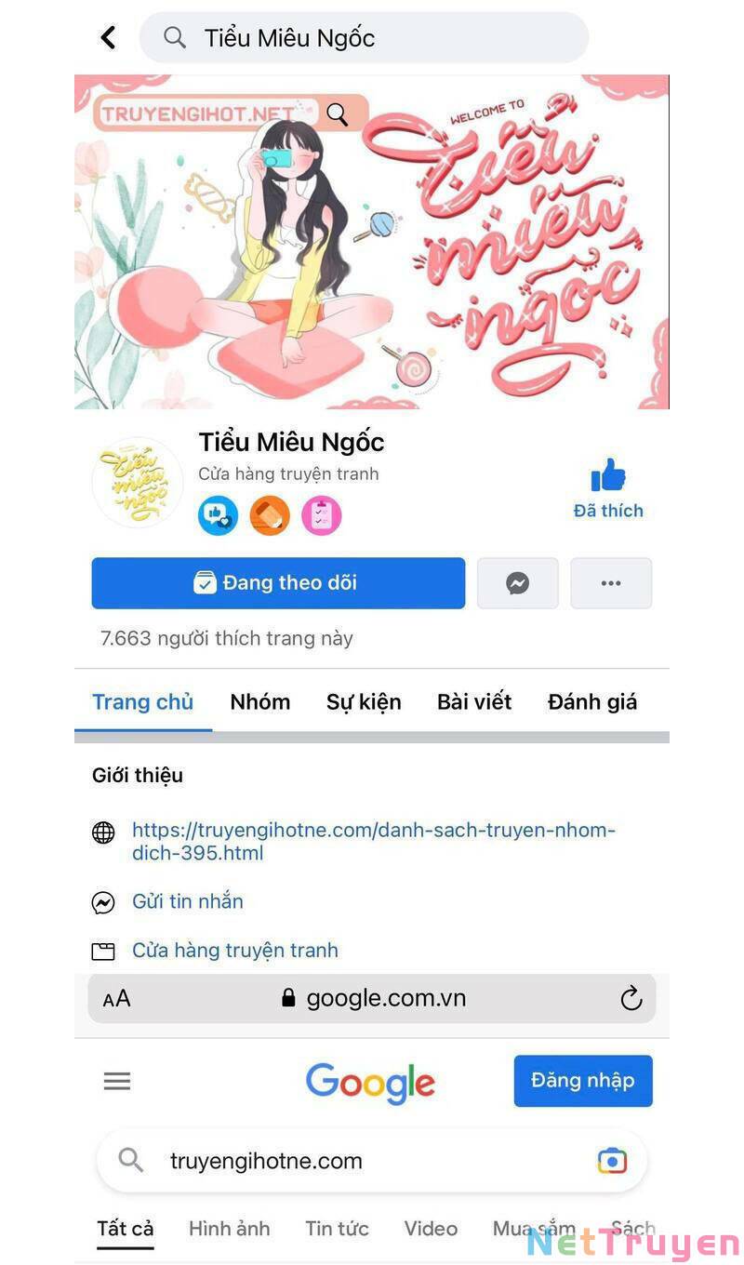The image size is (744, 1265).
Task: Tap the AA text size control
Action: [x=117, y=999]
